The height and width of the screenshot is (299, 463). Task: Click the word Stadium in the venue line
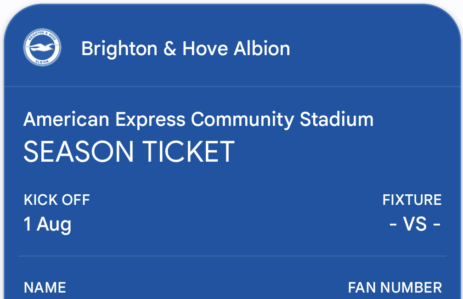(337, 119)
